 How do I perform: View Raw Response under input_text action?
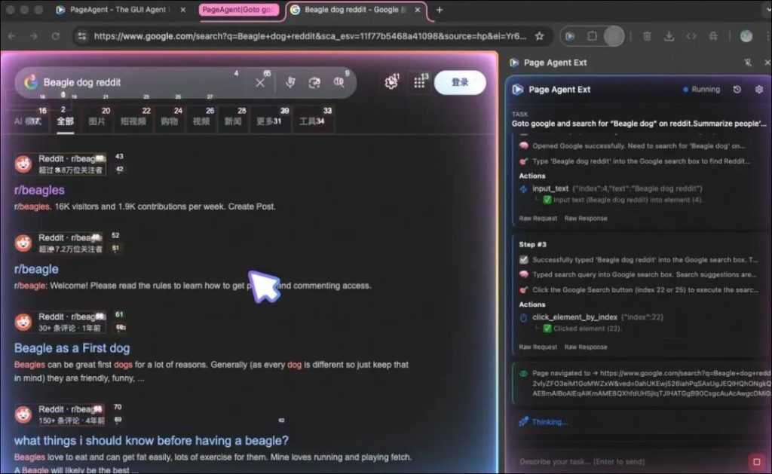click(585, 219)
